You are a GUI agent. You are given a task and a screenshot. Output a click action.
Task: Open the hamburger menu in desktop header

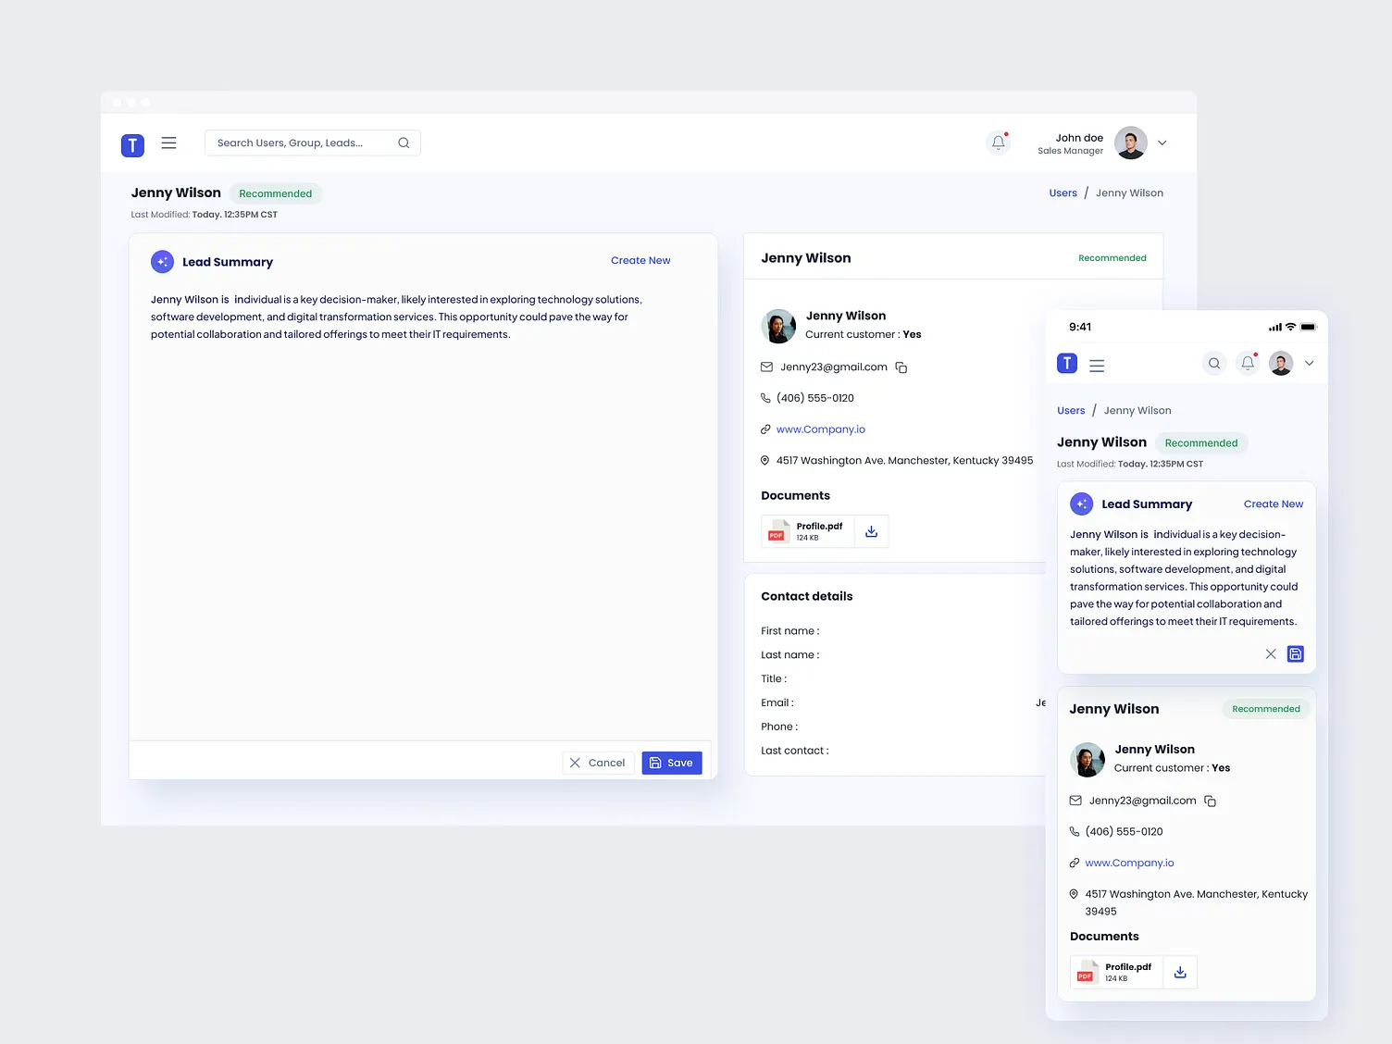168,143
